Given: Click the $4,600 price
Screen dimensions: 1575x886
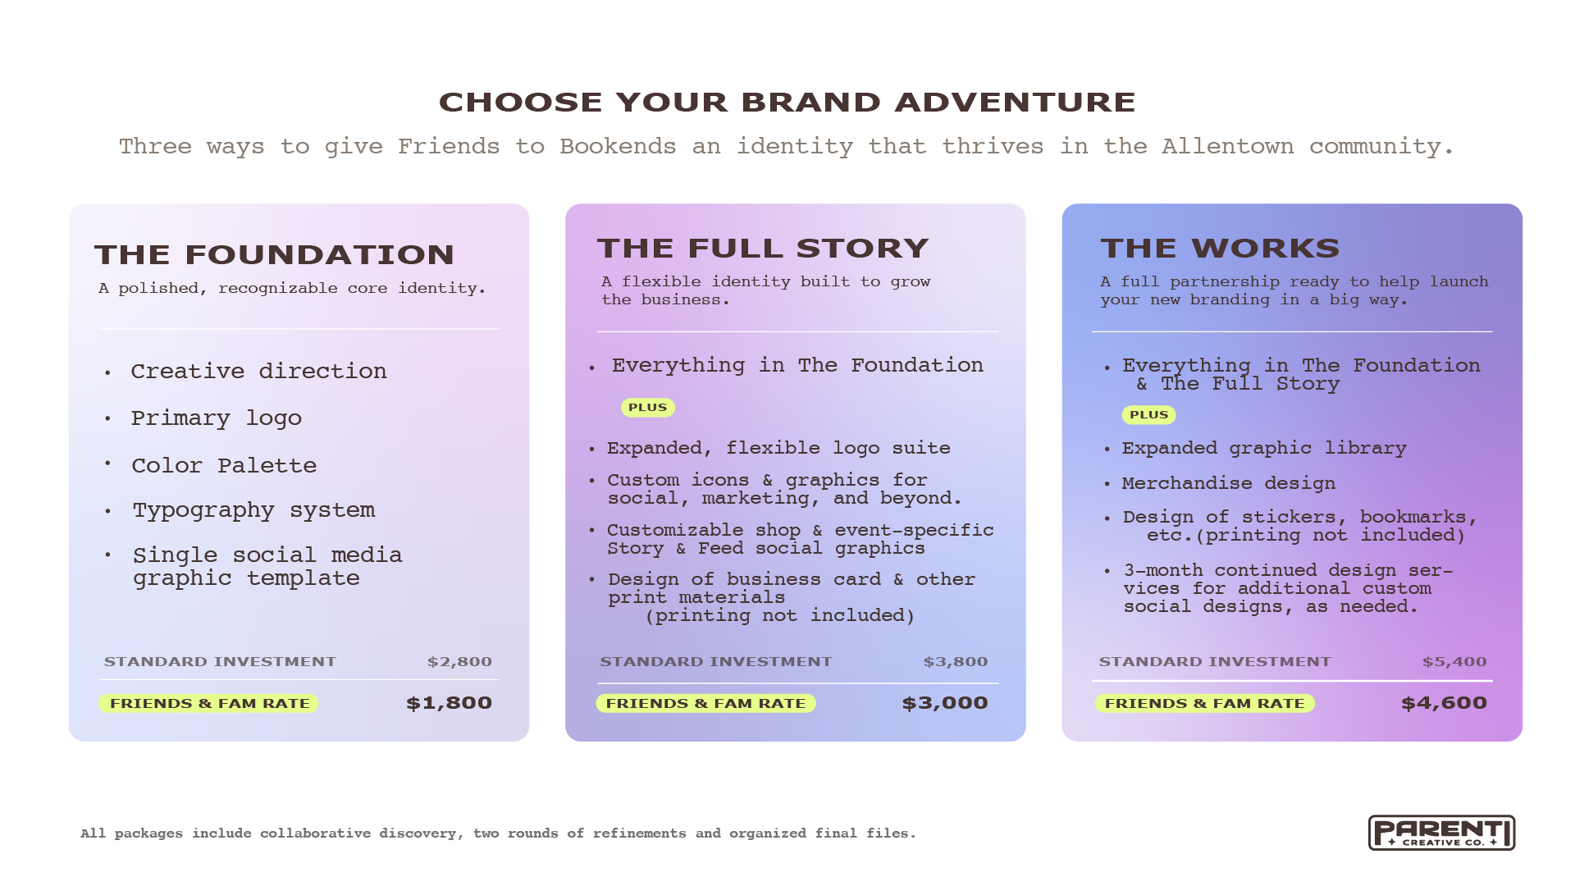Looking at the screenshot, I should pos(1444,703).
